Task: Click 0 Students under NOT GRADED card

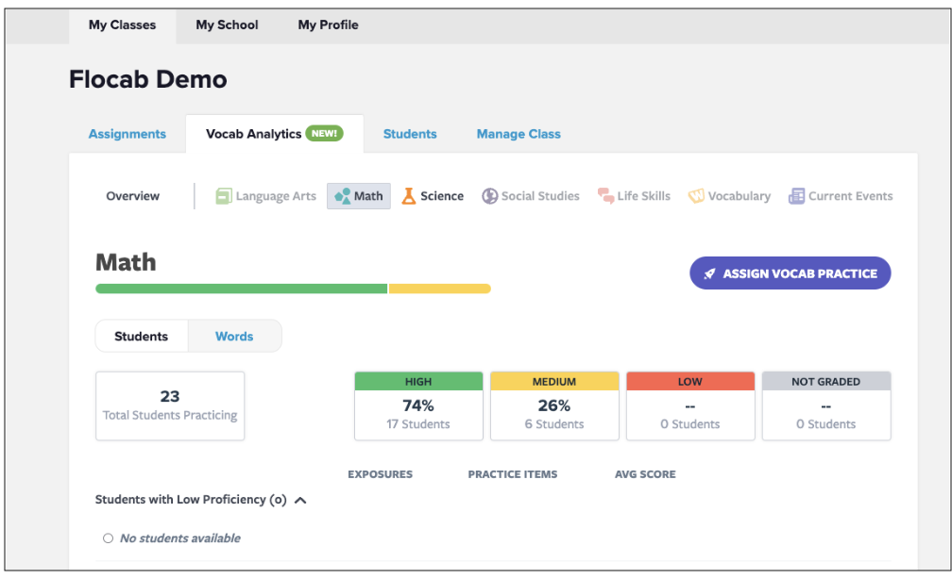Action: click(826, 423)
